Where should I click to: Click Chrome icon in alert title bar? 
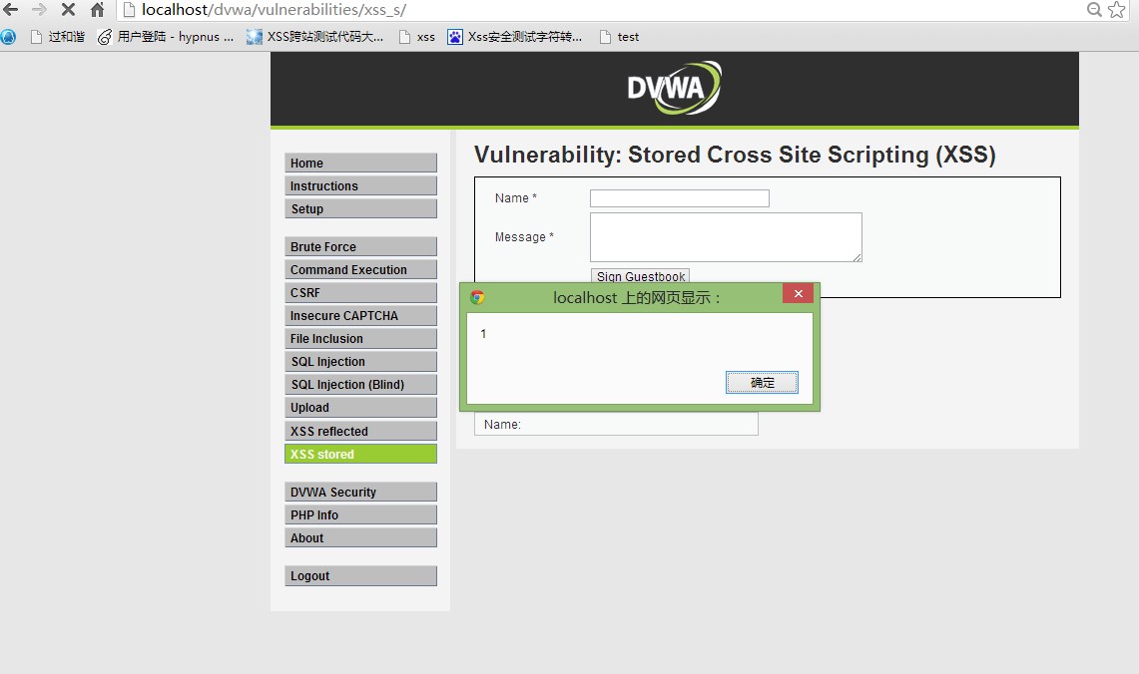[x=477, y=297]
